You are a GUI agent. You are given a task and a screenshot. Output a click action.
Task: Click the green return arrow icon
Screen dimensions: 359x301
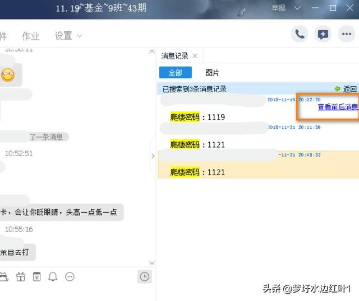tap(337, 89)
